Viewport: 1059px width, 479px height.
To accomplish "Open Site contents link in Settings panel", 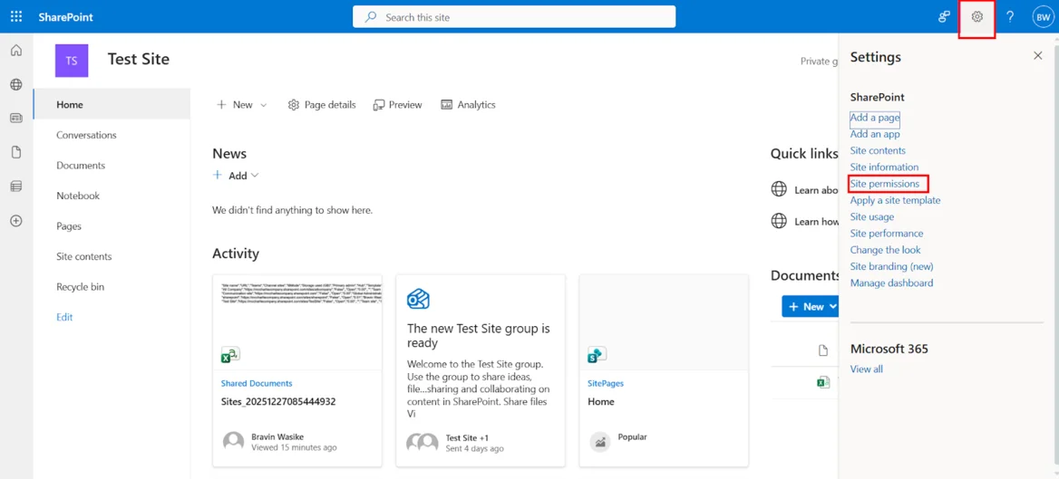I will click(x=878, y=150).
